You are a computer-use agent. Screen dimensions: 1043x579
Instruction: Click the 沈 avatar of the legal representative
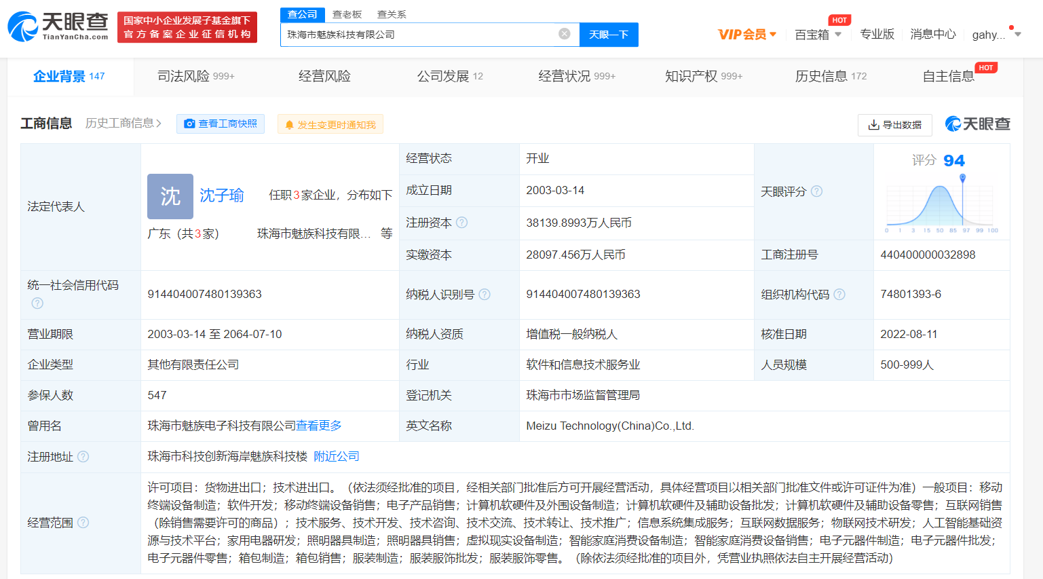coord(170,196)
